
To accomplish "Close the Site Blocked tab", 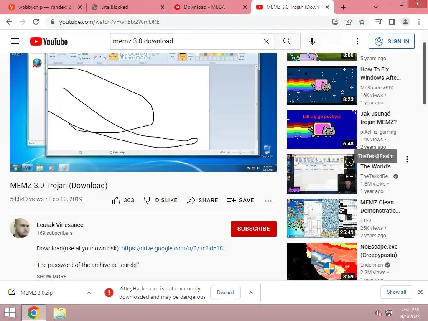I will [x=163, y=7].
